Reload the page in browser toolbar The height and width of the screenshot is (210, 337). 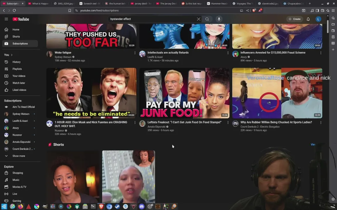tap(14, 10)
